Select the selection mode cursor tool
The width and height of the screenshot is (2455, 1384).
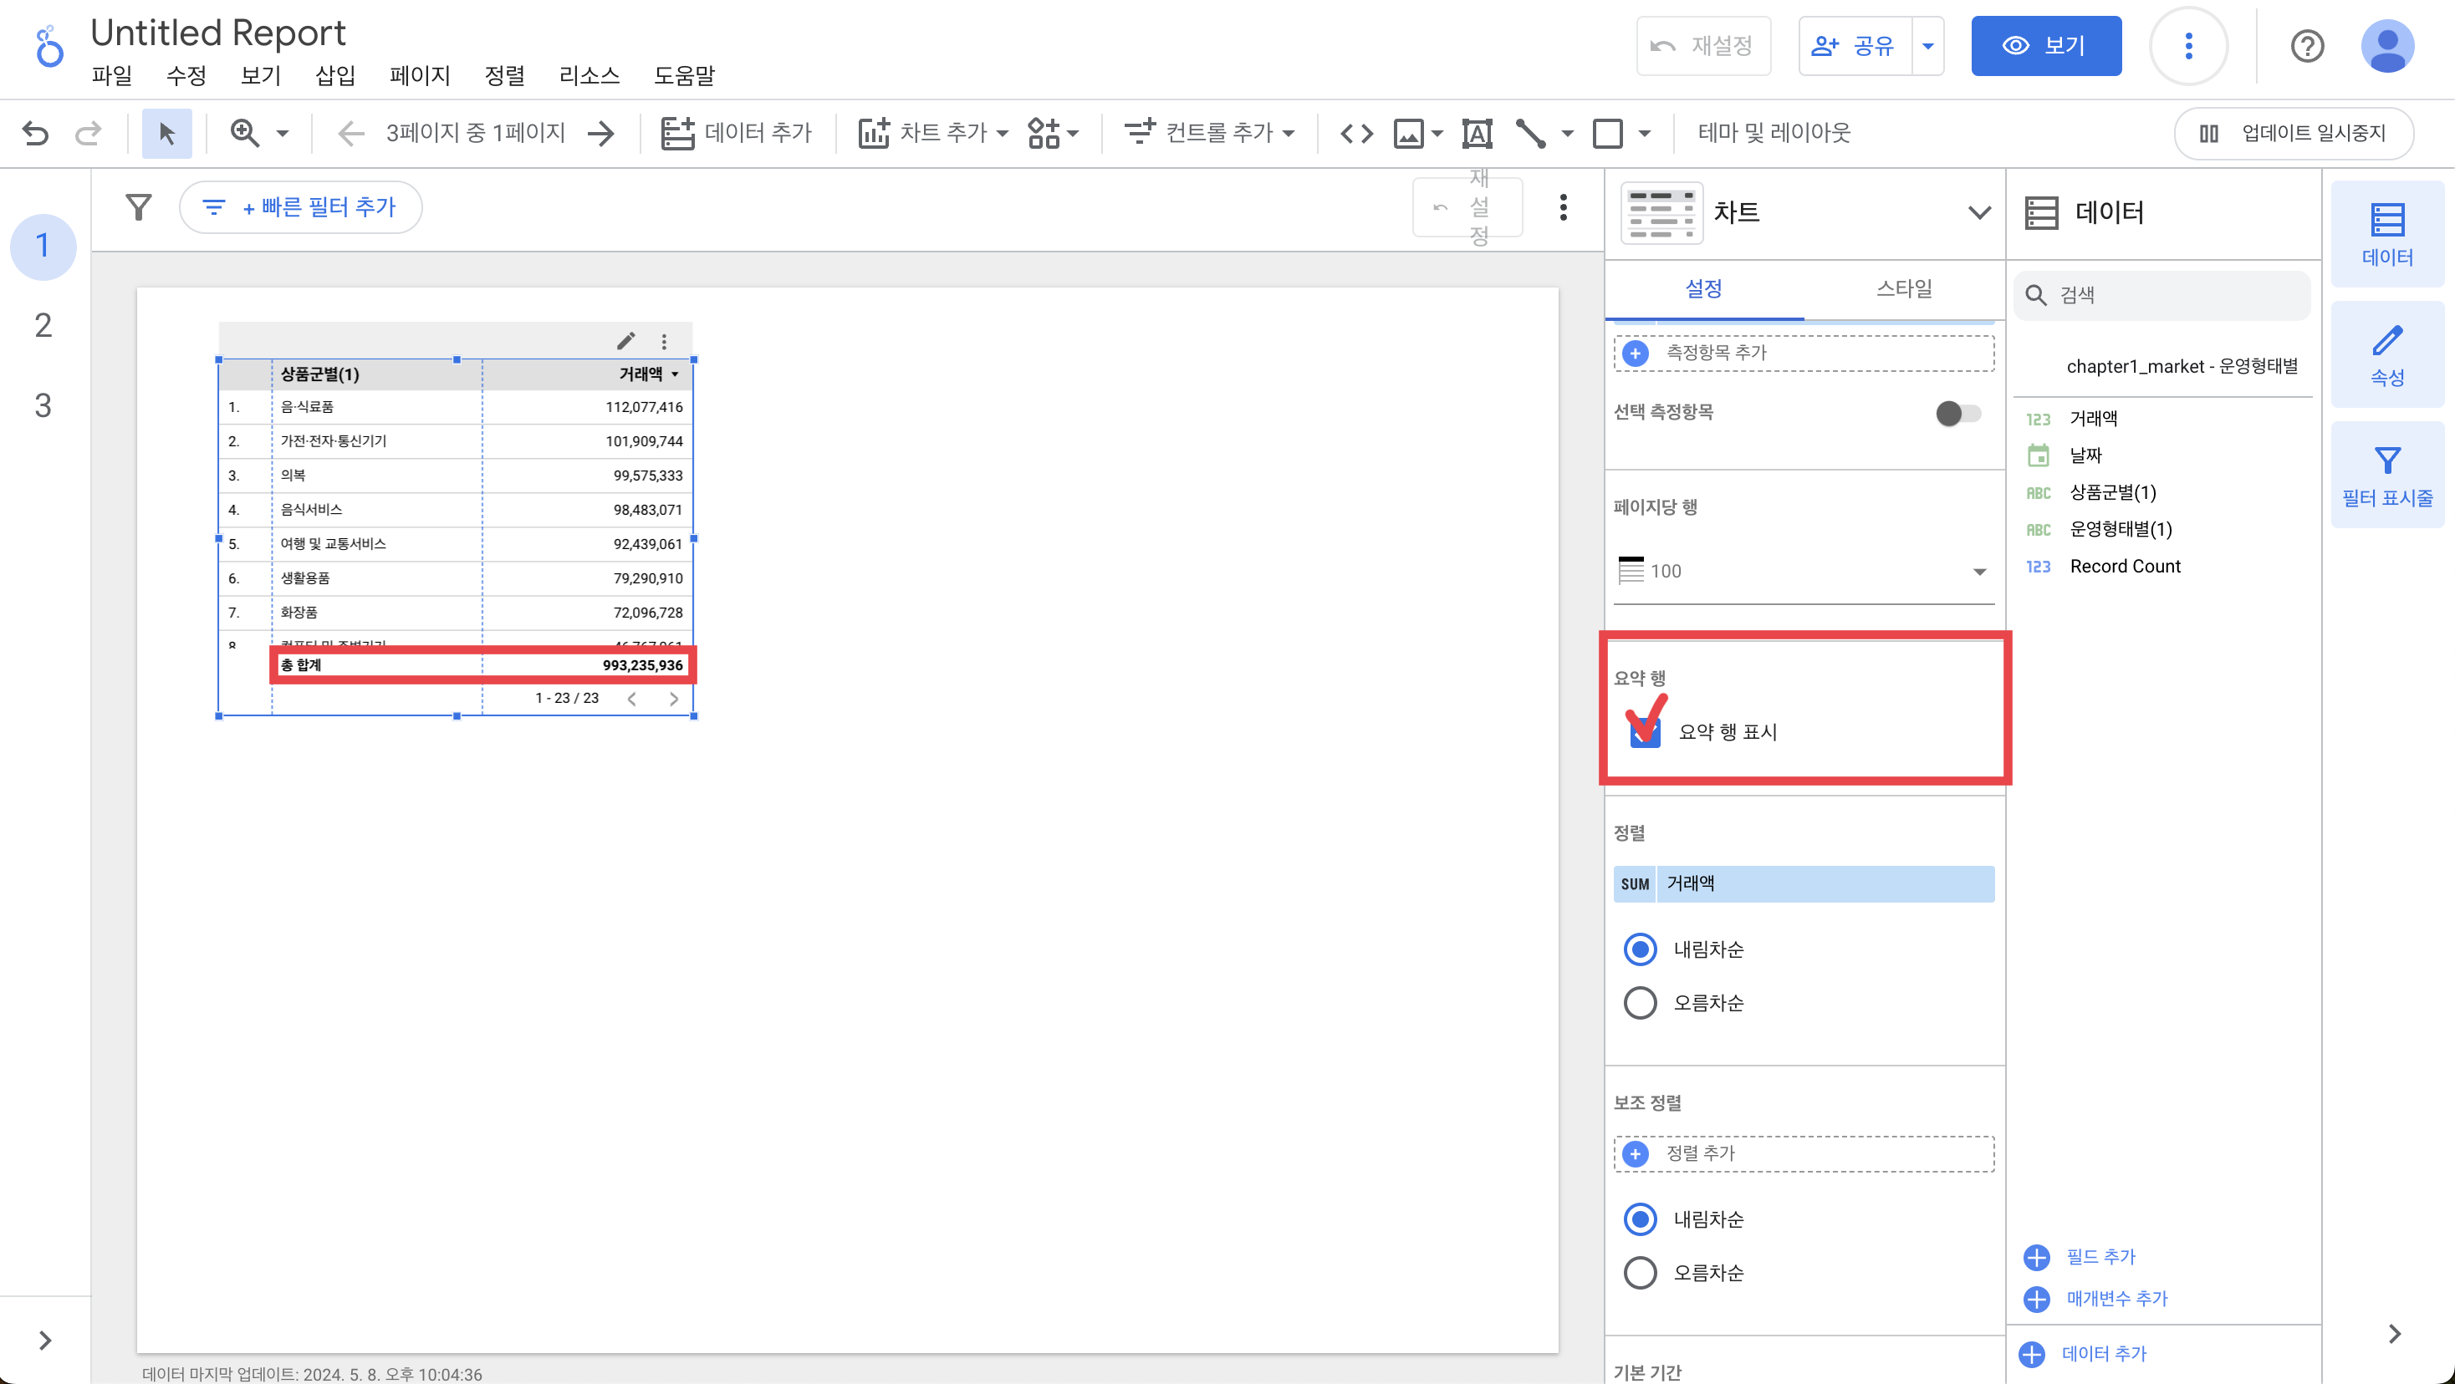[x=166, y=132]
